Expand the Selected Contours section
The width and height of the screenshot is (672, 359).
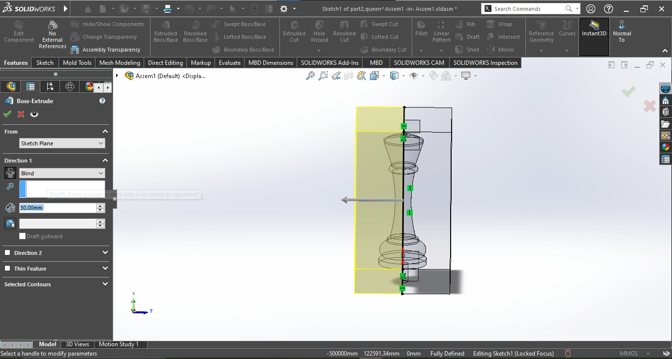(105, 284)
